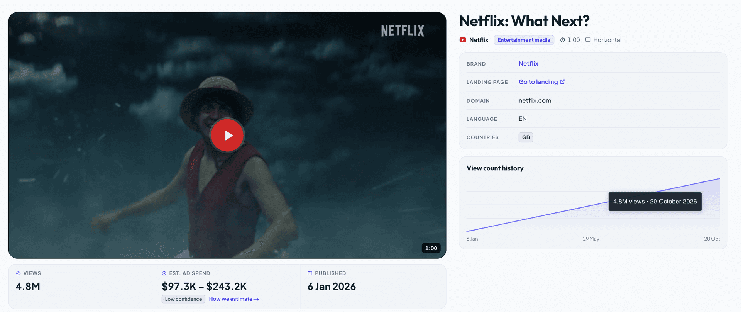
Task: Click the GB country badge
Action: [526, 137]
